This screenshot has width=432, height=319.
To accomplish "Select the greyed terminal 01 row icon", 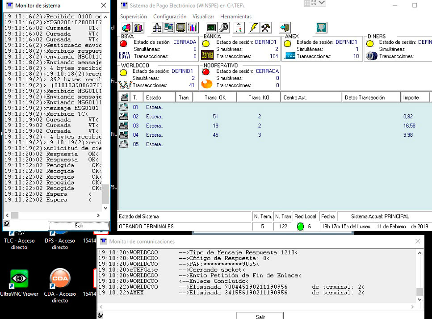I will pyautogui.click(x=124, y=107).
